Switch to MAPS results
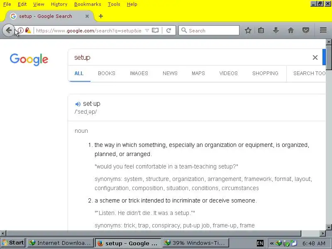 point(198,73)
